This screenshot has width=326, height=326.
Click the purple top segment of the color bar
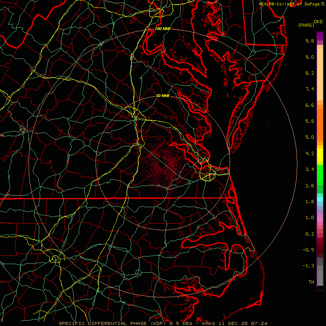[320, 36]
